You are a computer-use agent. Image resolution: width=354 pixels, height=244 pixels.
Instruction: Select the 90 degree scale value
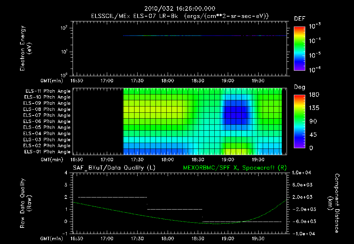313,122
